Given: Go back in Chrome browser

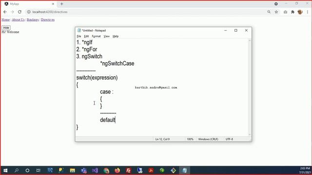Looking at the screenshot, I should [x=5, y=12].
